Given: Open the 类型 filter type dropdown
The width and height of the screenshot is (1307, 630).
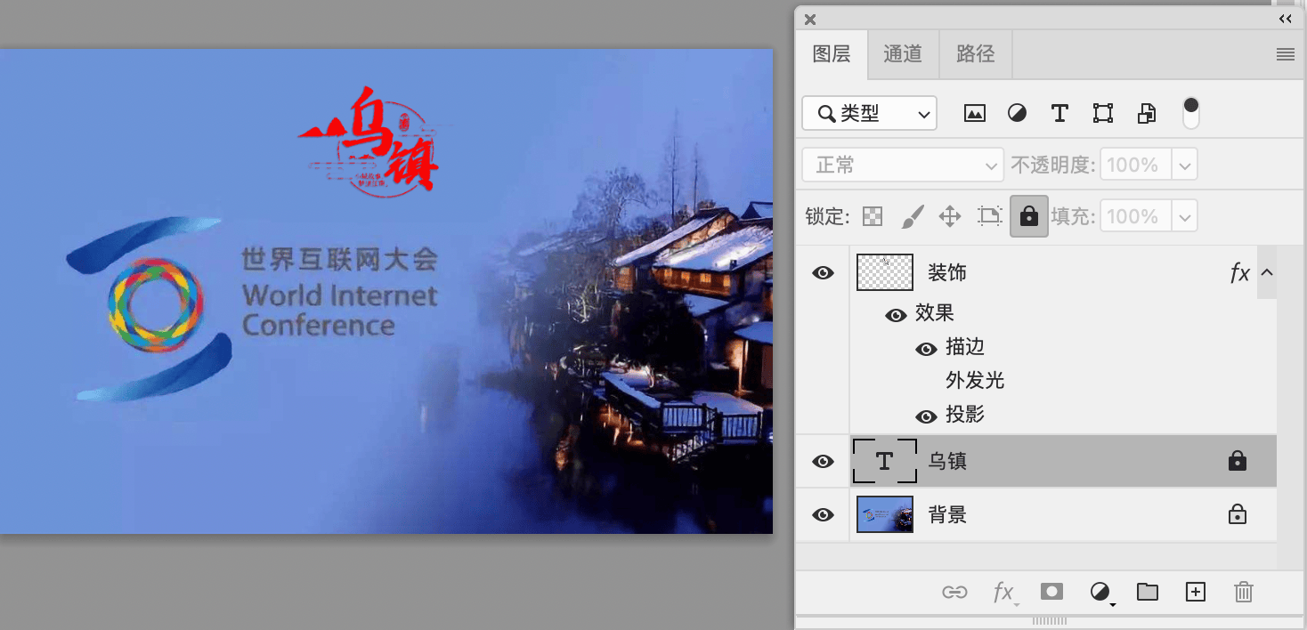Looking at the screenshot, I should pos(870,113).
